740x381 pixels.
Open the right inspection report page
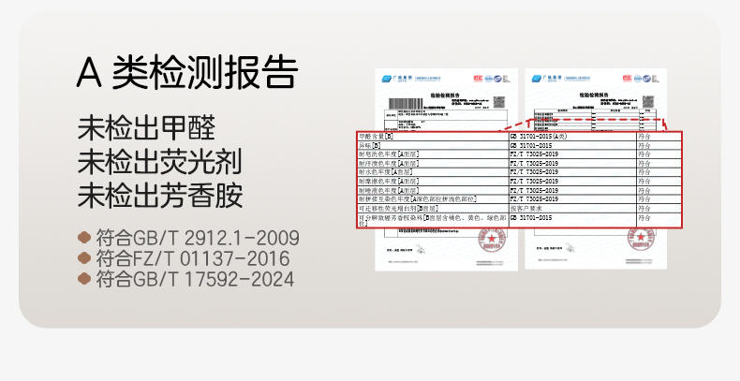(596, 169)
